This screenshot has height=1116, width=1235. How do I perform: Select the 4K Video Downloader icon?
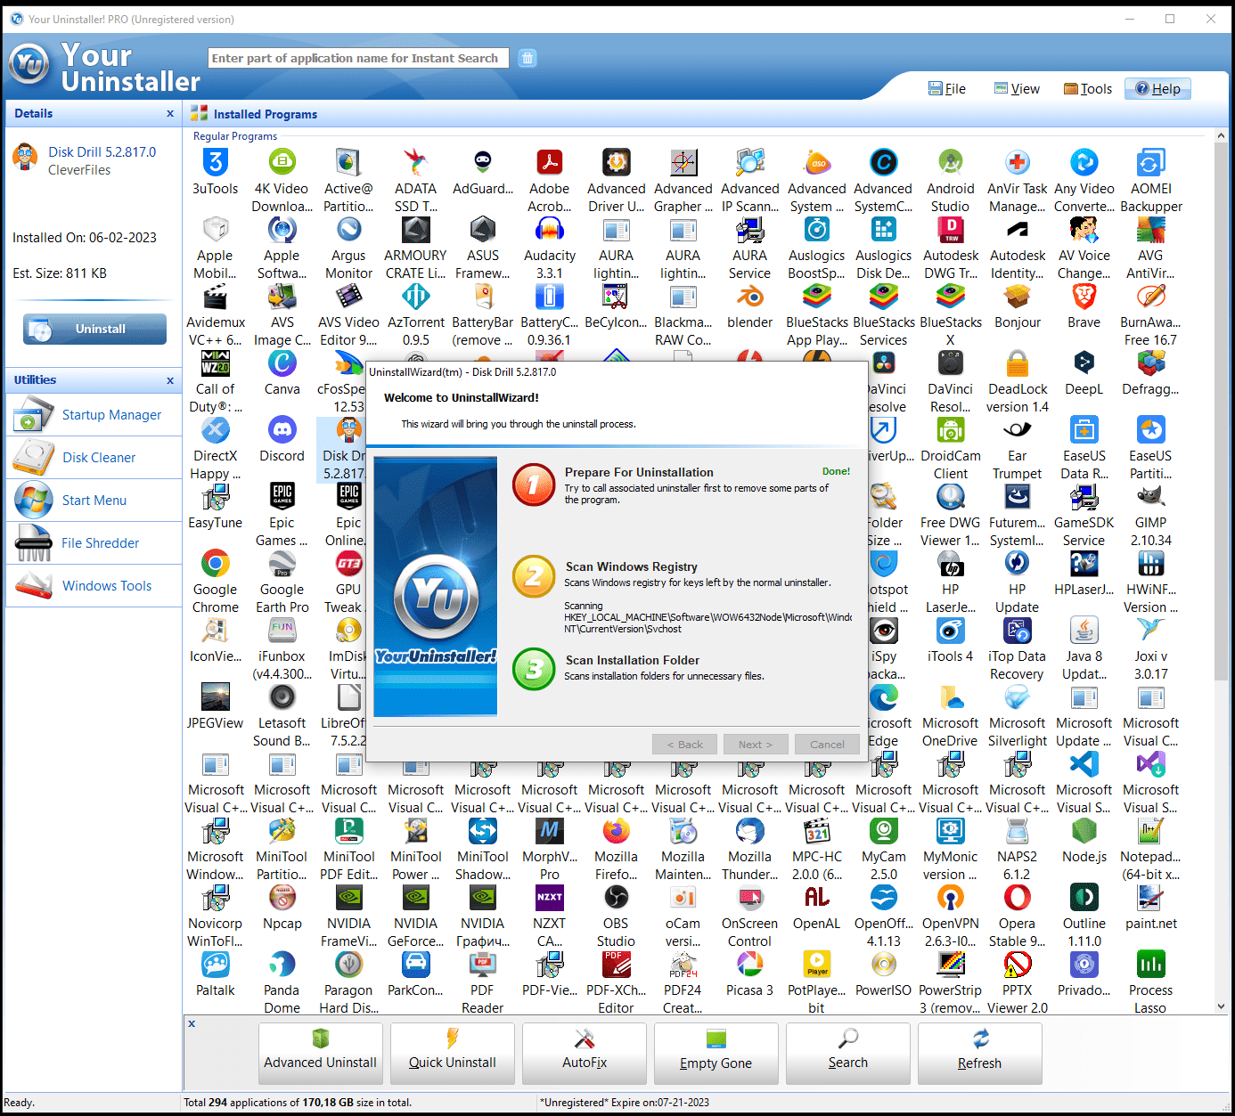coord(282,163)
